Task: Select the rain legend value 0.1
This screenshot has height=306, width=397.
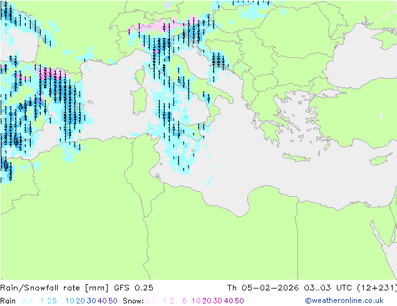Action: click(x=27, y=301)
